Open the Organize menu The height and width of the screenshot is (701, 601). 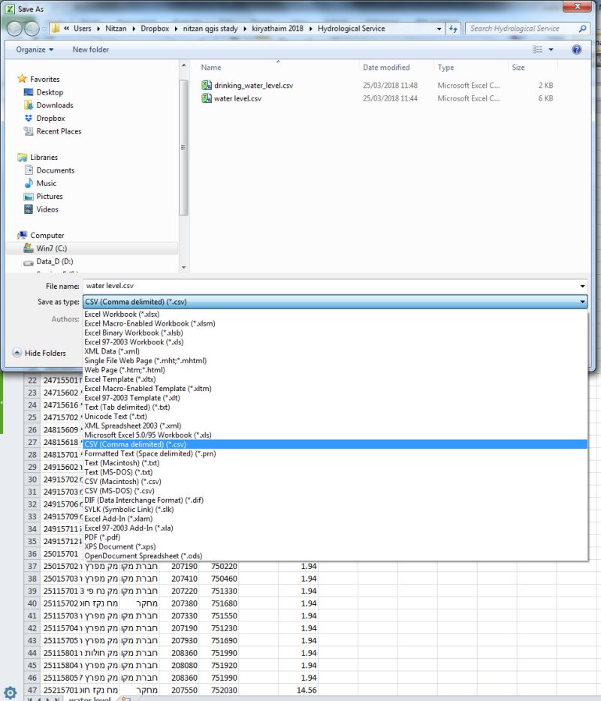(32, 49)
